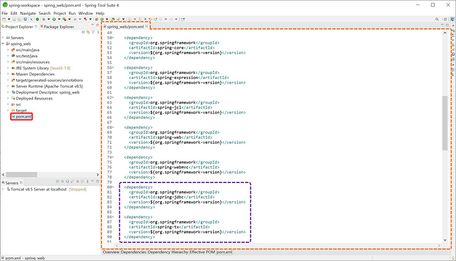
Task: Click the New Java Package toolbar icon
Action: 96,19
